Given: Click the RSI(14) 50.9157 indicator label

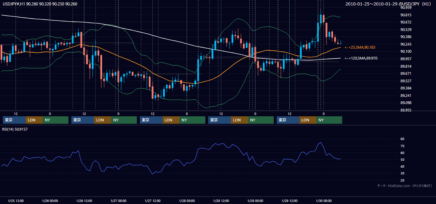Looking at the screenshot, I should click(15, 129).
